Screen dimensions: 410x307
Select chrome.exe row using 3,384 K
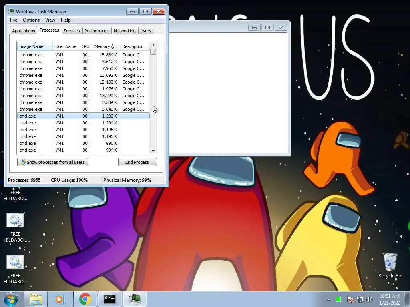[83, 102]
